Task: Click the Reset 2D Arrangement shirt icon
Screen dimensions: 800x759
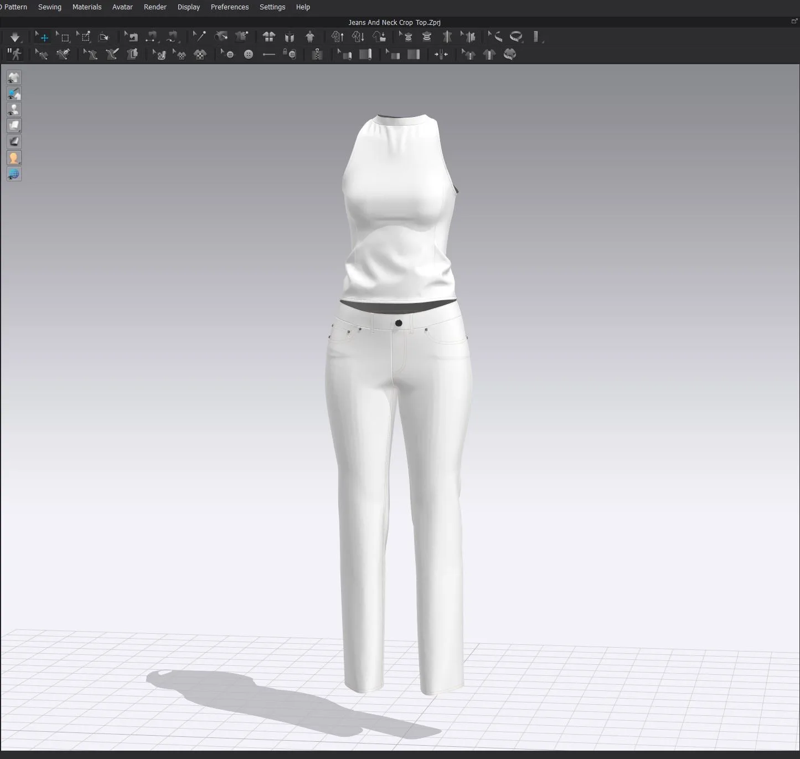Action: click(x=269, y=37)
